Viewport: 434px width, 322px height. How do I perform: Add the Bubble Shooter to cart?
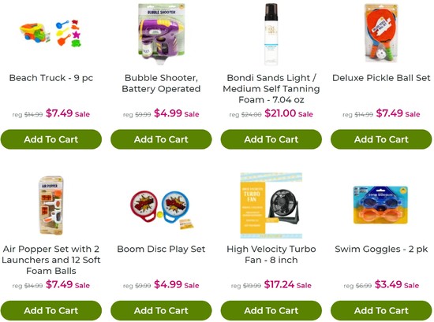(x=161, y=139)
